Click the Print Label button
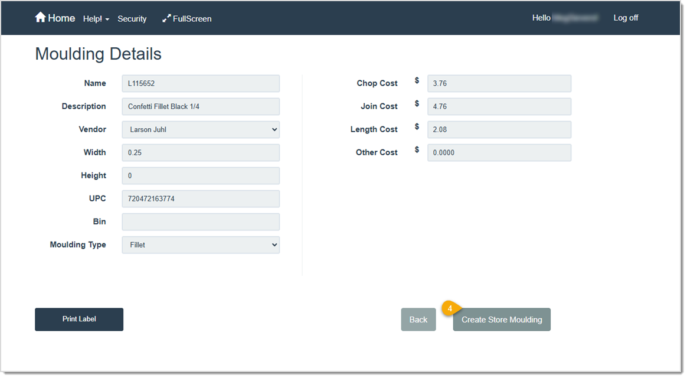 (78, 319)
